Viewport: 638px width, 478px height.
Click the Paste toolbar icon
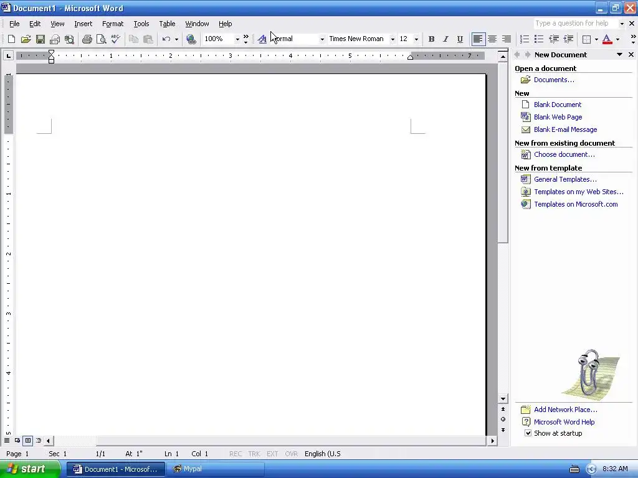pyautogui.click(x=148, y=39)
